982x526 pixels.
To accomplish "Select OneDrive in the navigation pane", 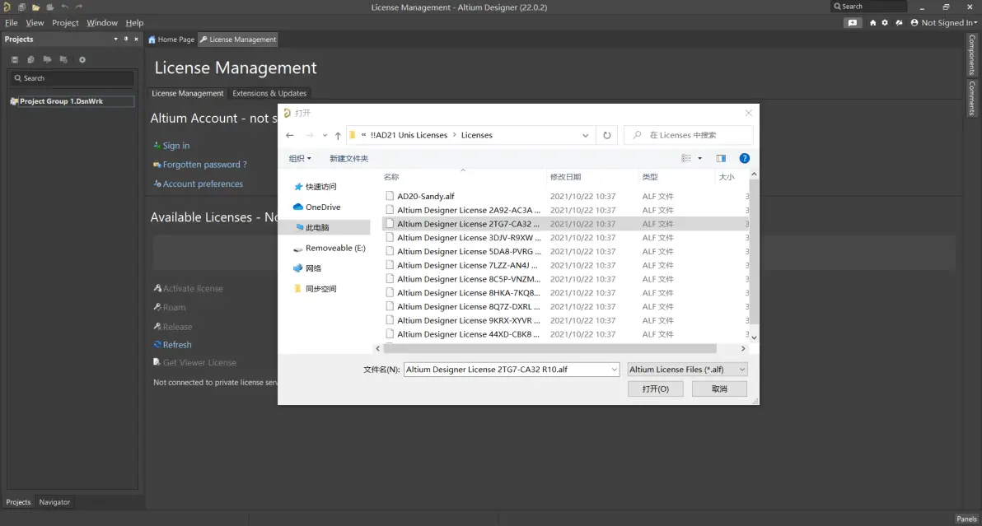I will 323,207.
